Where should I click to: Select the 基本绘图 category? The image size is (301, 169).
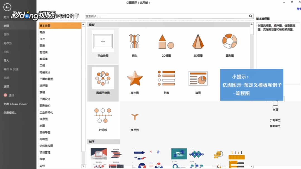click(60, 26)
